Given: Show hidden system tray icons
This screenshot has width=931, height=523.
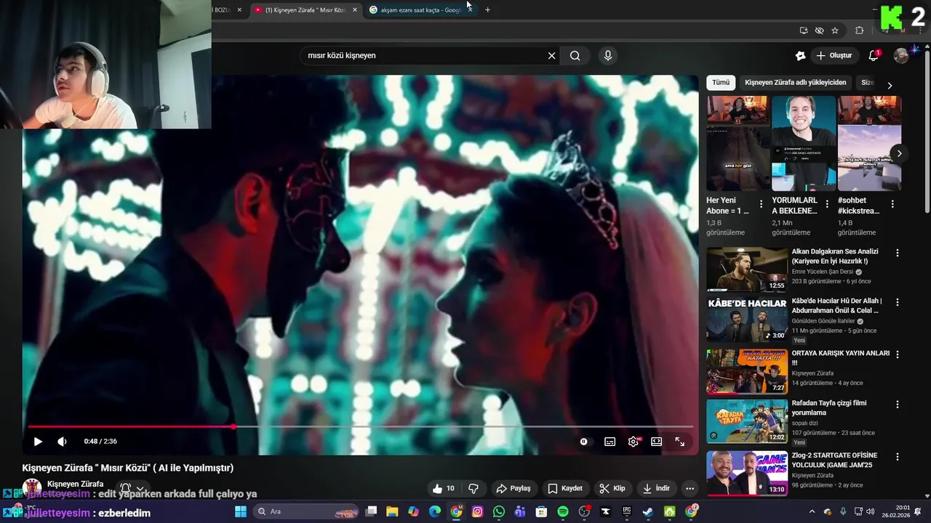Looking at the screenshot, I should click(x=812, y=511).
